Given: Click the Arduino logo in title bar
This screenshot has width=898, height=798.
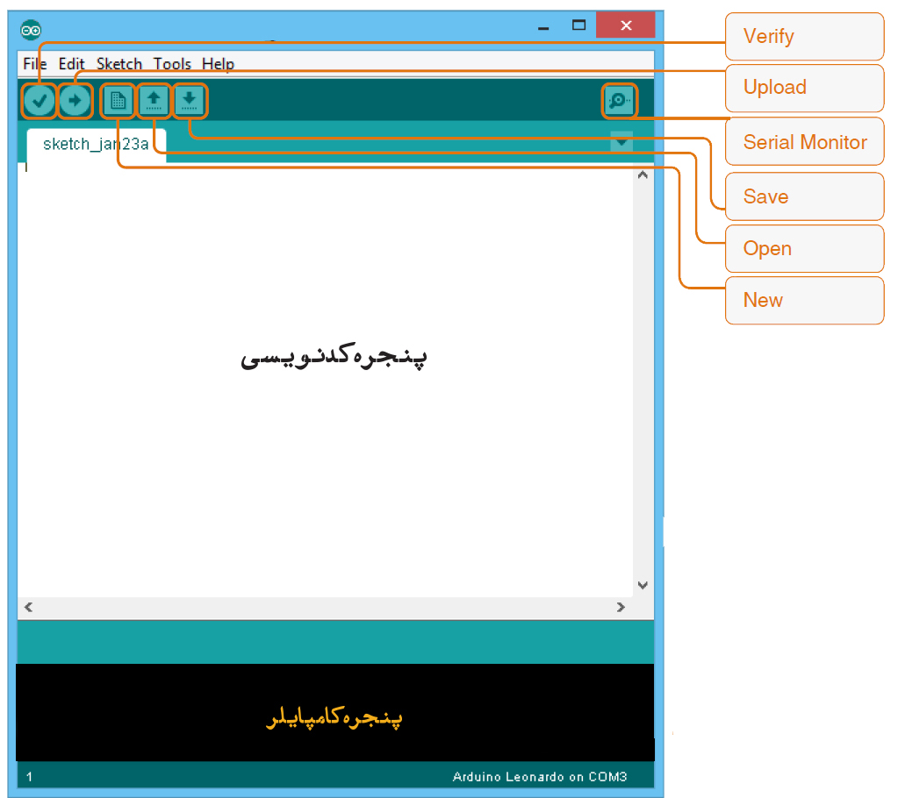Looking at the screenshot, I should [31, 28].
